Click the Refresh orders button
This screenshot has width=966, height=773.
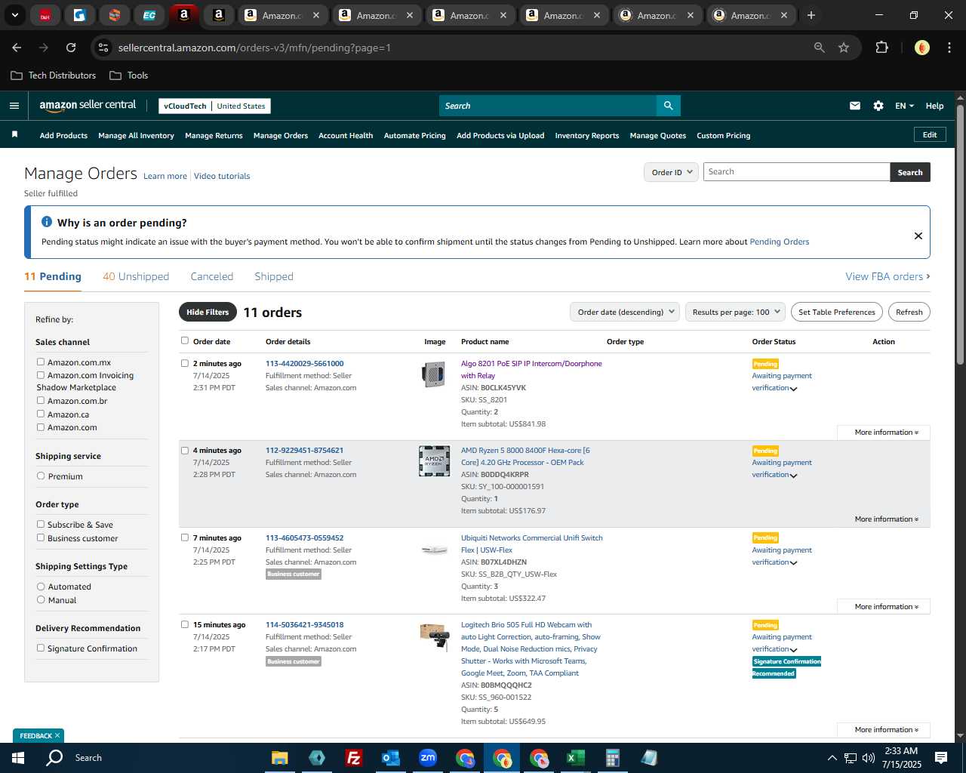(x=909, y=312)
